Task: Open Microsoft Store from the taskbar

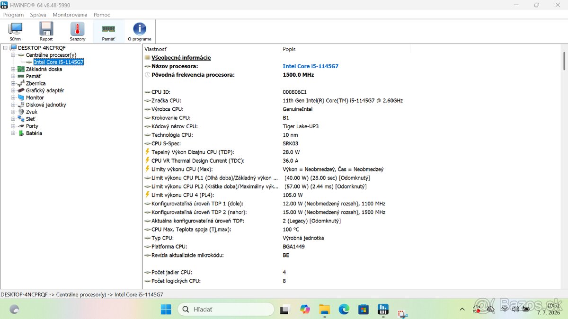Action: coord(363,310)
